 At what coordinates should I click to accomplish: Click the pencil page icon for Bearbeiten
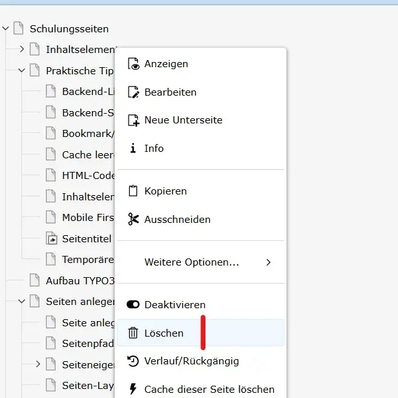(x=133, y=92)
